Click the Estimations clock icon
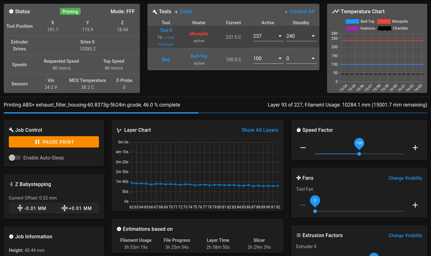 click(119, 229)
